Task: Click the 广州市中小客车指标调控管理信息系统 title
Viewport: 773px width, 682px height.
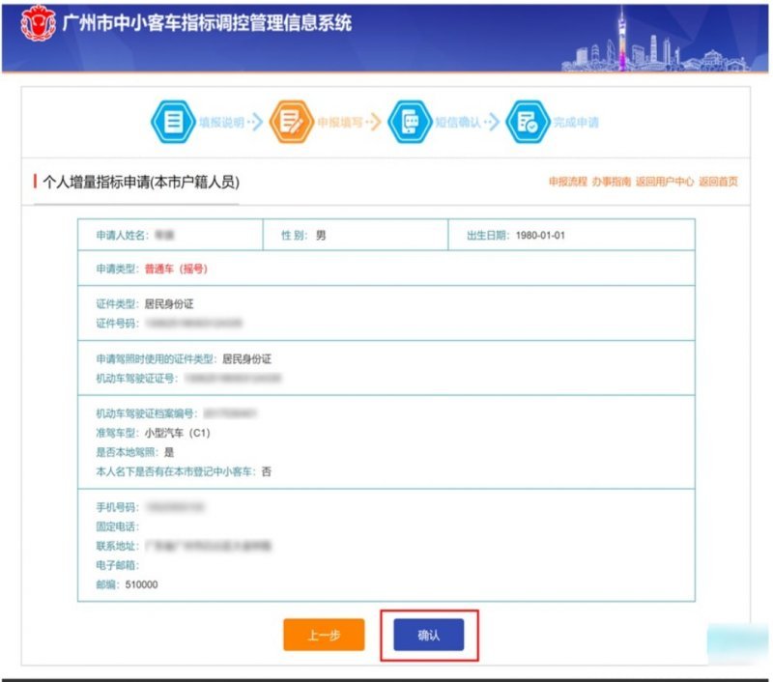Action: (x=207, y=24)
